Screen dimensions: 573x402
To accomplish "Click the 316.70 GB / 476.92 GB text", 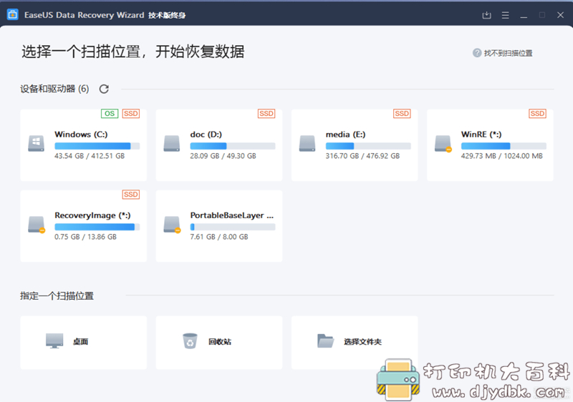I will [x=362, y=156].
